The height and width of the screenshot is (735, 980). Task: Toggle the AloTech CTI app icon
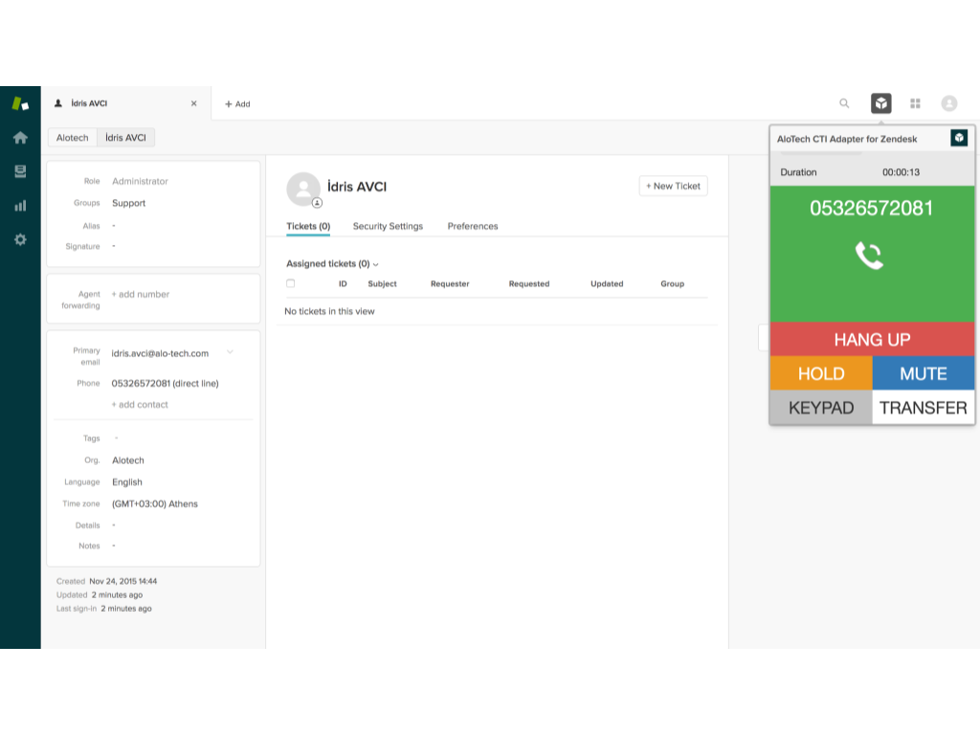[x=880, y=103]
